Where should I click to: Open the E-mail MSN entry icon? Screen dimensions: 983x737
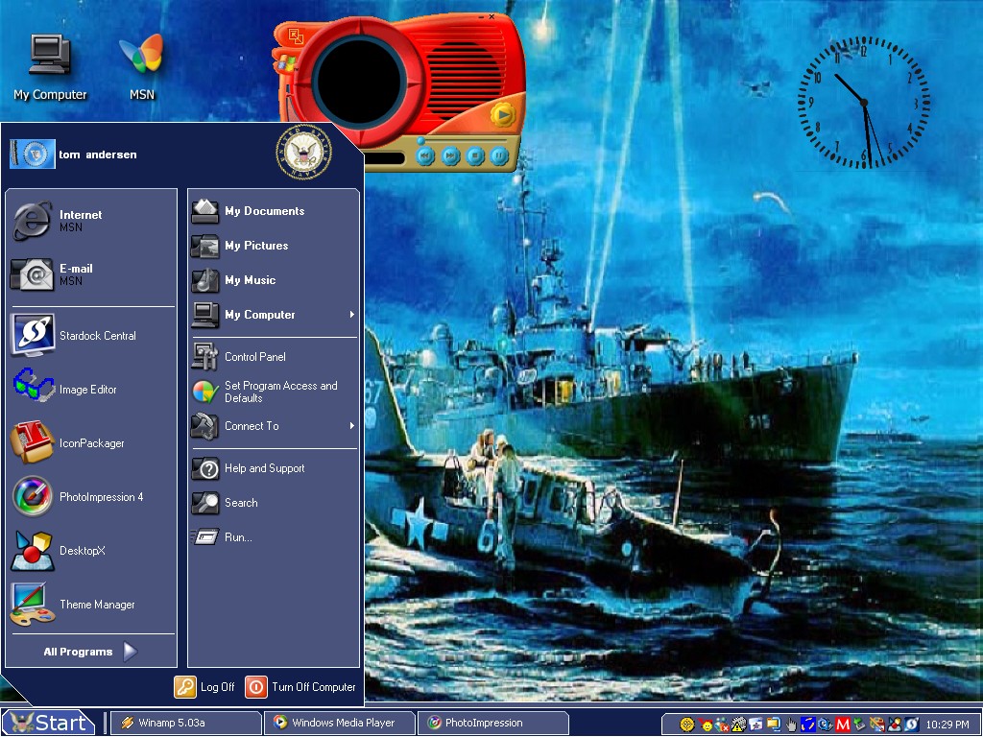(33, 274)
